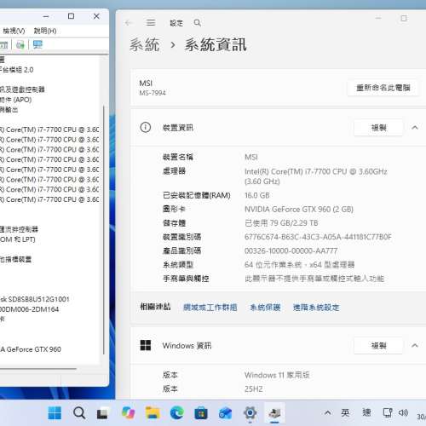Click the 已使用 79 GB/2.29 TB storage value
This screenshot has height=426, width=426.
(281, 223)
